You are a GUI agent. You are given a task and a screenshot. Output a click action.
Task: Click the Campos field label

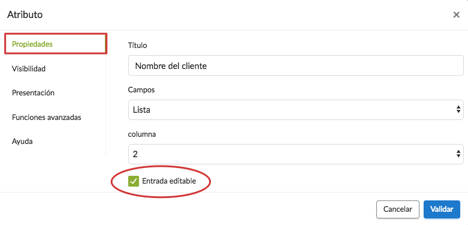141,89
